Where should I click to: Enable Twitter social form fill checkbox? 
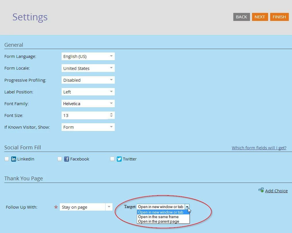(112, 159)
